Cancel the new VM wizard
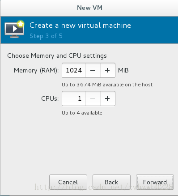Viewport: 178px width, 196px height. click(x=68, y=182)
